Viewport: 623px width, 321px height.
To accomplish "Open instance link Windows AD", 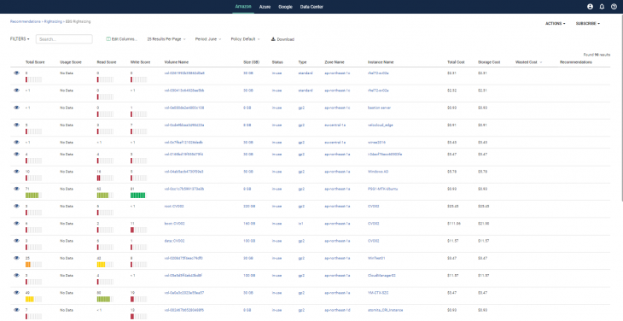I will tap(378, 172).
